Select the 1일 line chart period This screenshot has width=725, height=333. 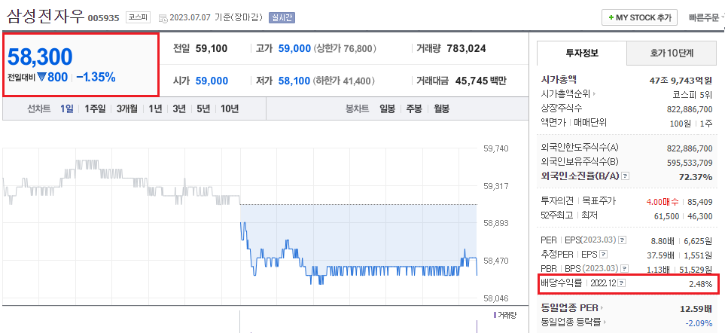click(66, 109)
